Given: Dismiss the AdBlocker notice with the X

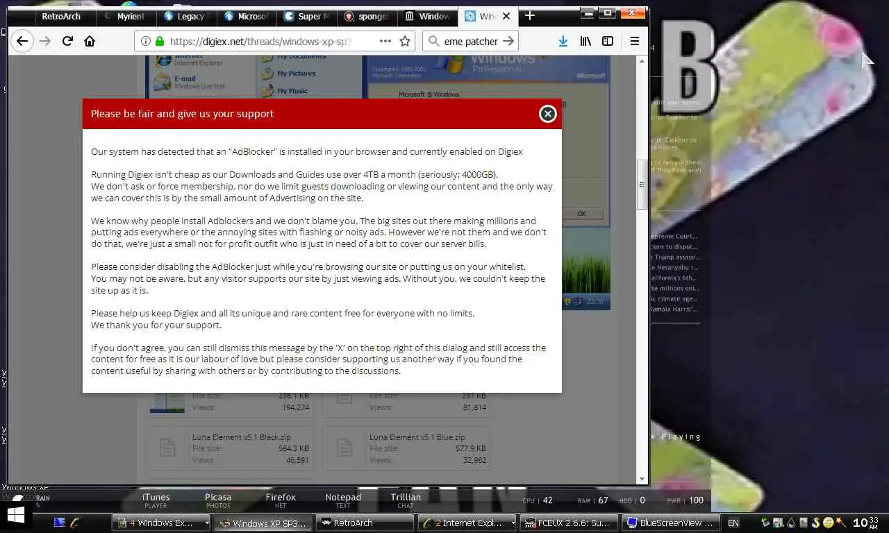Looking at the screenshot, I should click(x=547, y=114).
